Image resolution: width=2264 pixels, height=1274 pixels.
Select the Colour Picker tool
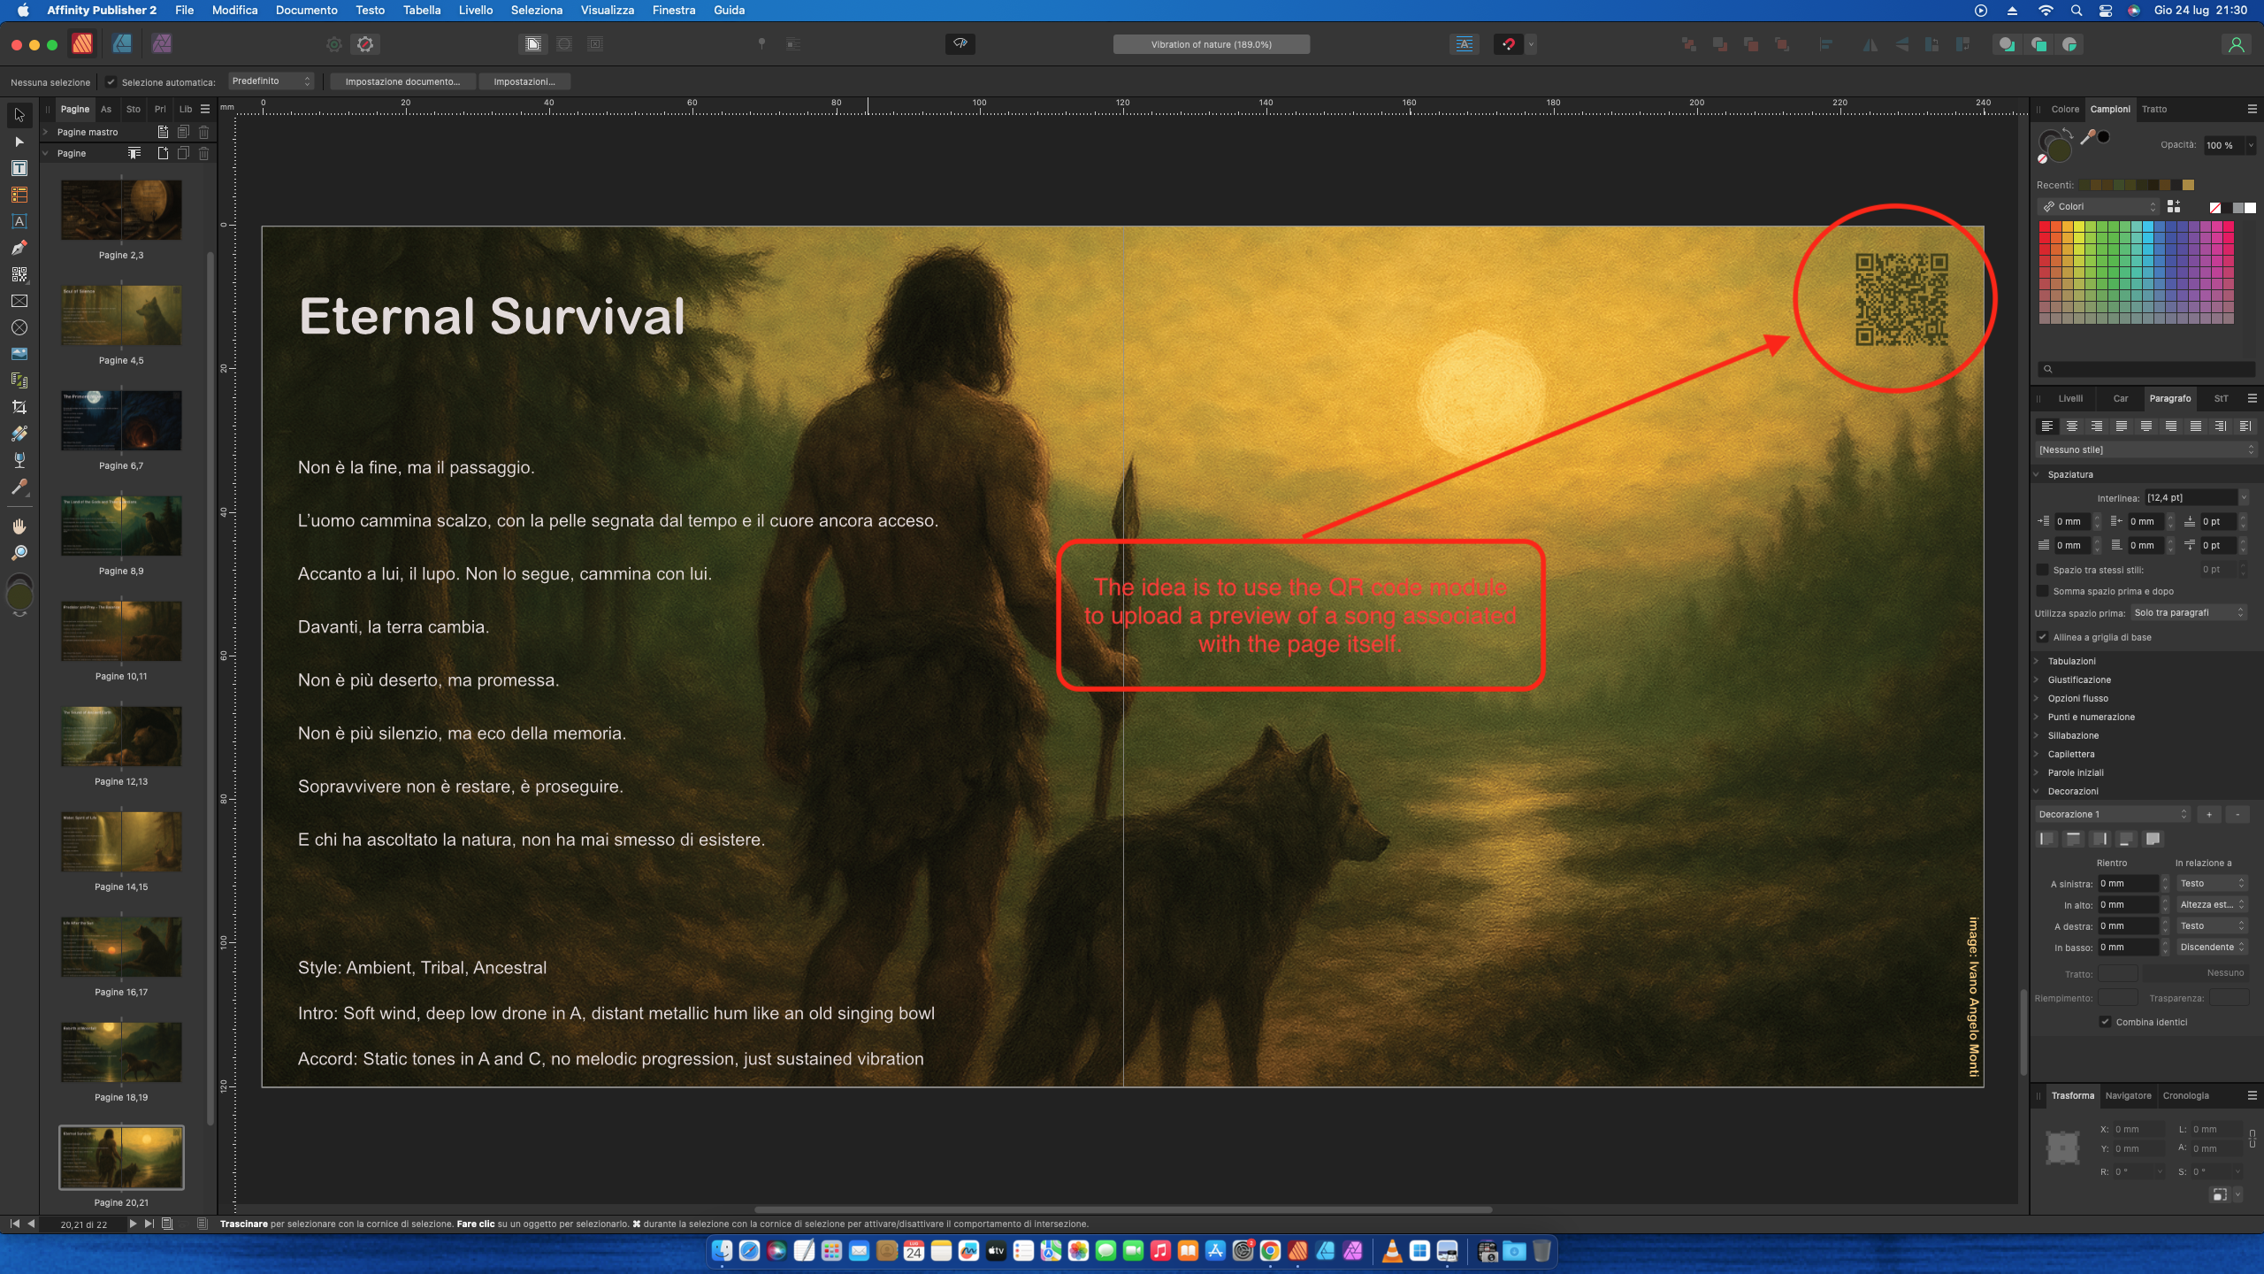coord(19,487)
